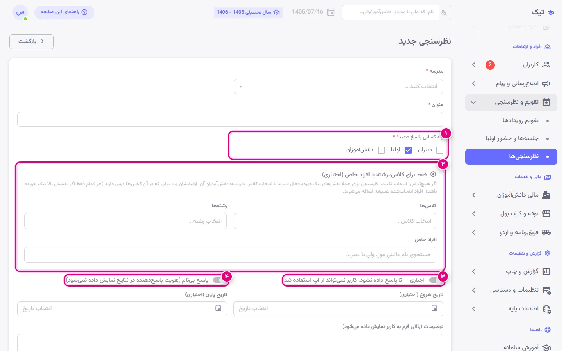
Task: Open the کلاس‌ها class selection dropdown
Action: click(x=335, y=221)
